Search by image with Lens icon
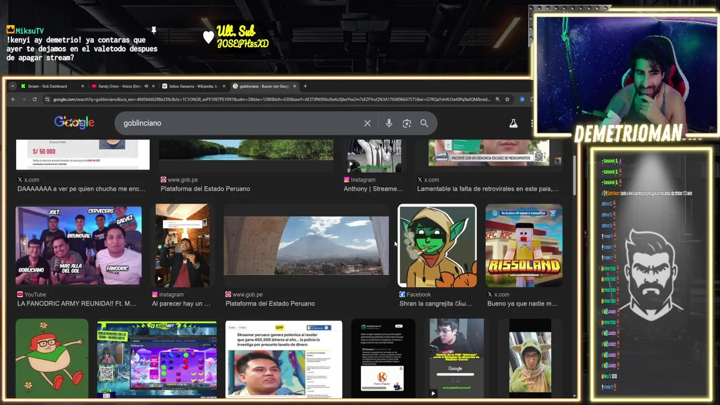Image resolution: width=720 pixels, height=405 pixels. (407, 123)
